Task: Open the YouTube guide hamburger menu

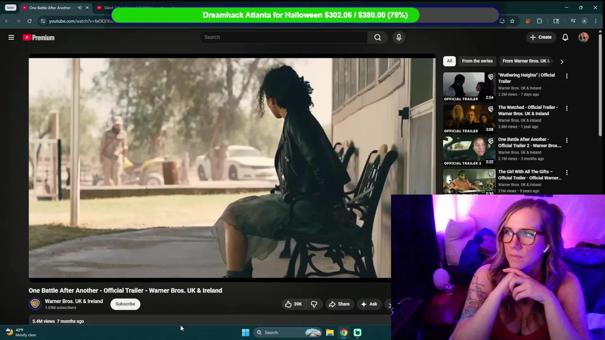Action: click(x=11, y=37)
